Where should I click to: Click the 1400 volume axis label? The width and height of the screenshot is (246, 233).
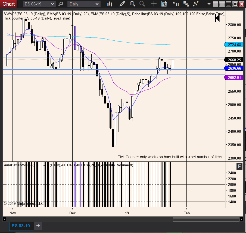232,202
